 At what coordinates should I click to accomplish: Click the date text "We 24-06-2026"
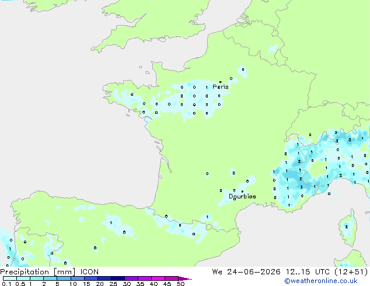[x=246, y=272]
